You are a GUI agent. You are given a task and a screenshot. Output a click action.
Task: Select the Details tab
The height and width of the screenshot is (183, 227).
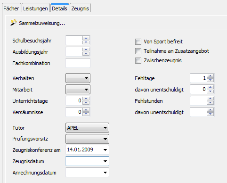coord(59,8)
